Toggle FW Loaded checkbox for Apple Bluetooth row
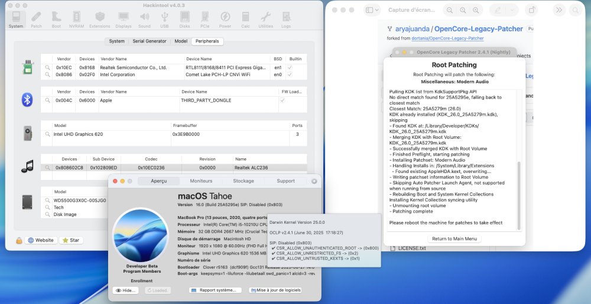This screenshot has height=304, width=591. click(282, 100)
